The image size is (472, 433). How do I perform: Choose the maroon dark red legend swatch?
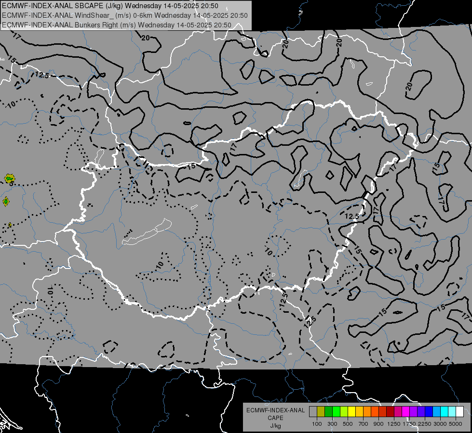point(390,411)
